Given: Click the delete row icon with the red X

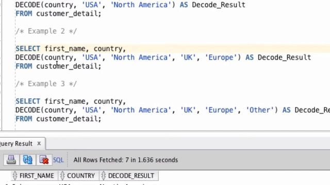Looking at the screenshot, I should click(x=44, y=160).
